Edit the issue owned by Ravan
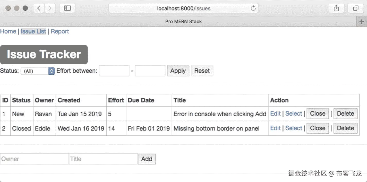 coord(275,114)
